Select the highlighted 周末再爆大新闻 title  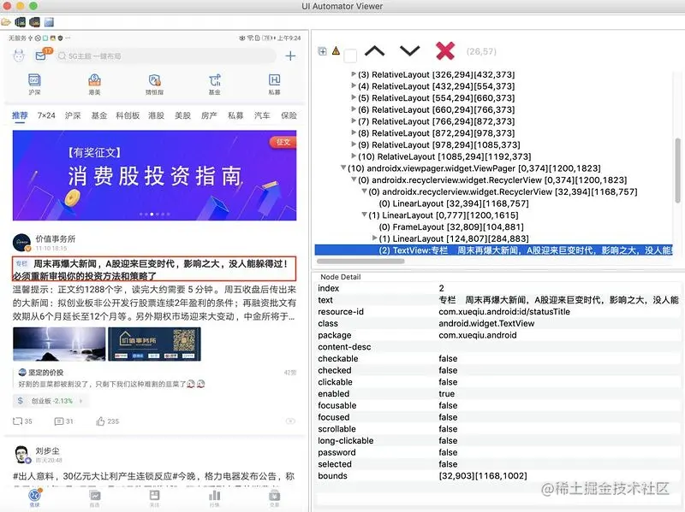pyautogui.click(x=154, y=268)
